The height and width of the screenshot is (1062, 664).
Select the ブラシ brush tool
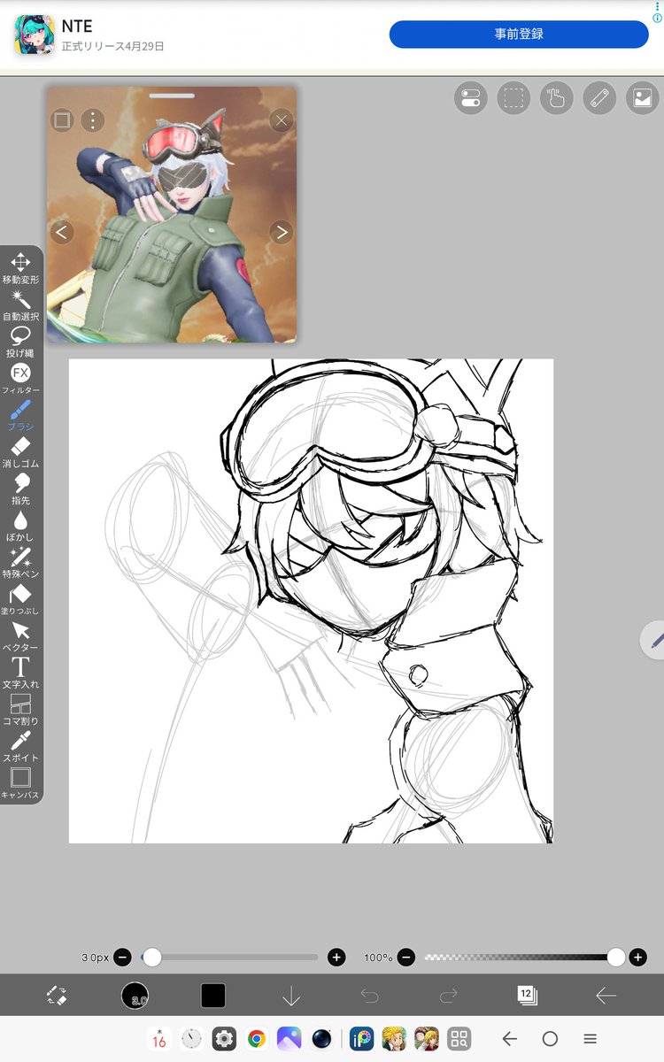(20, 416)
